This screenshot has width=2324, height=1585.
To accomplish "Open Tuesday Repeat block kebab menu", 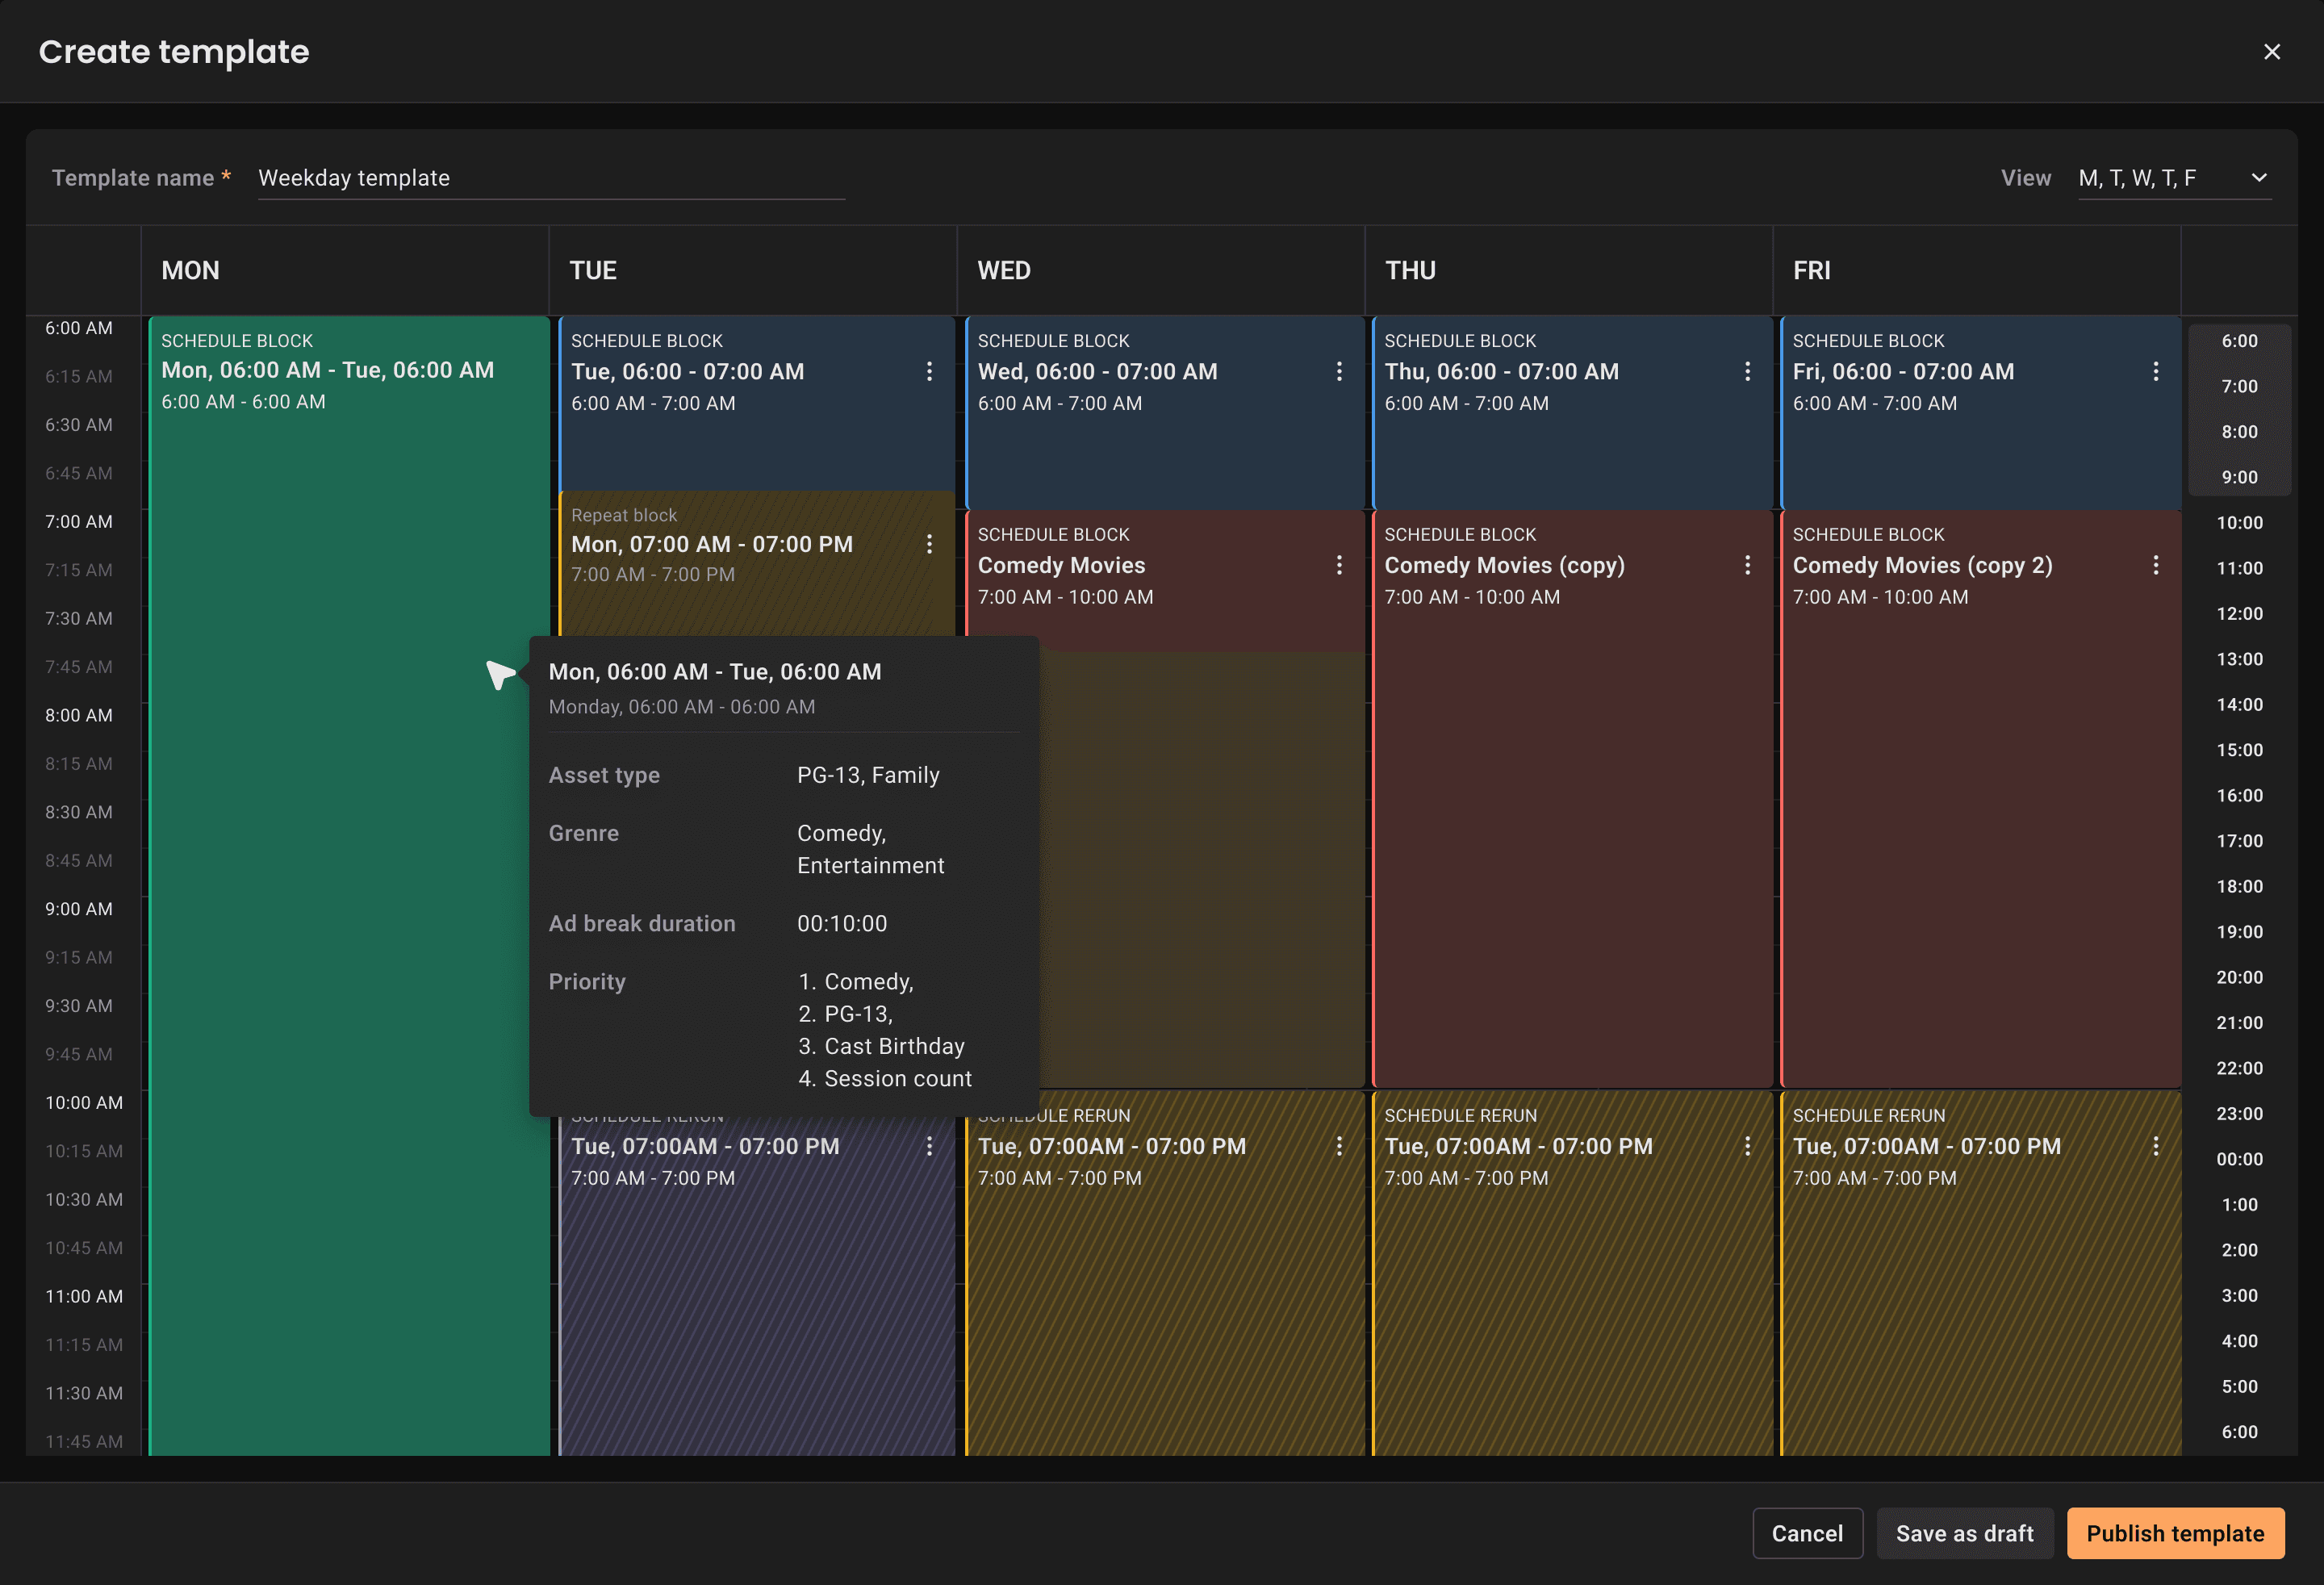I will 929,544.
